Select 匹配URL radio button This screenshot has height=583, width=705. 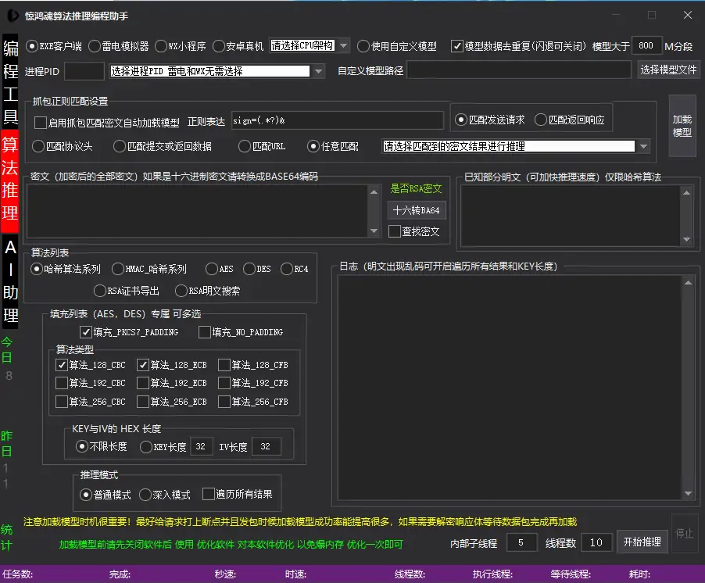(262, 146)
